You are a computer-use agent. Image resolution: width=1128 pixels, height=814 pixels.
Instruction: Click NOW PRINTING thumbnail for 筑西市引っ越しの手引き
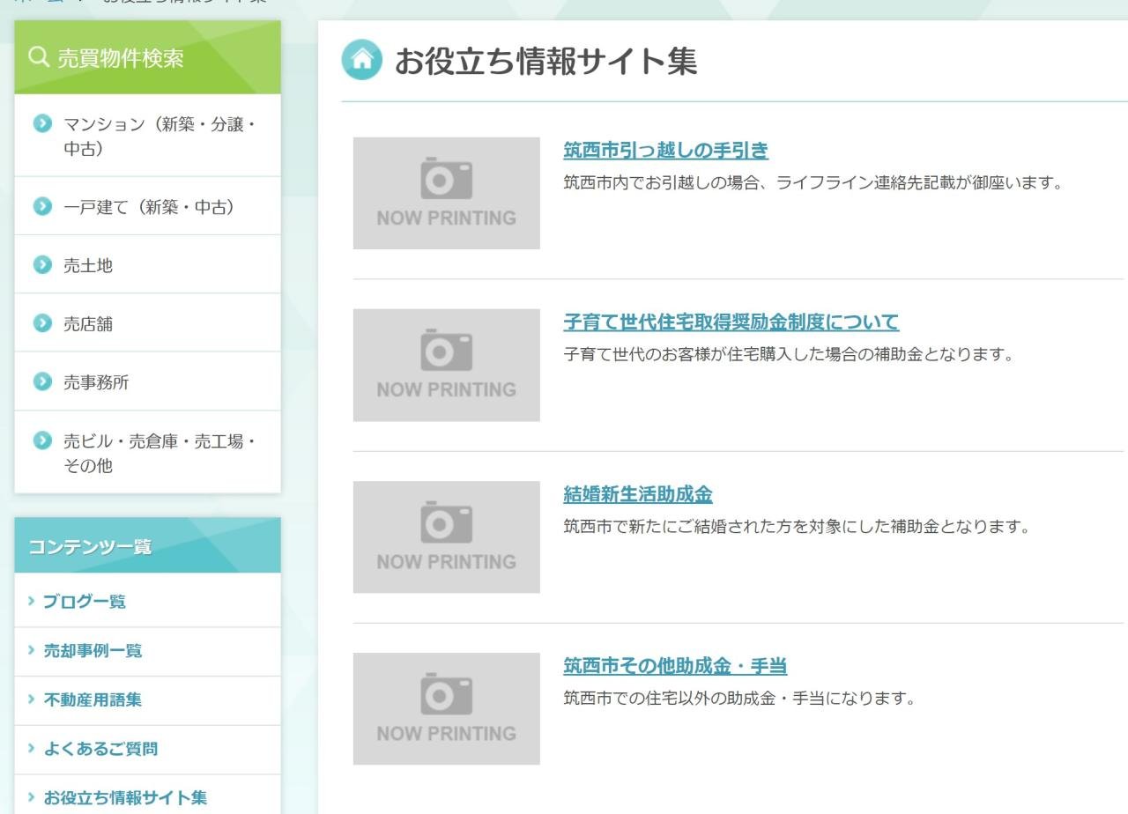447,193
